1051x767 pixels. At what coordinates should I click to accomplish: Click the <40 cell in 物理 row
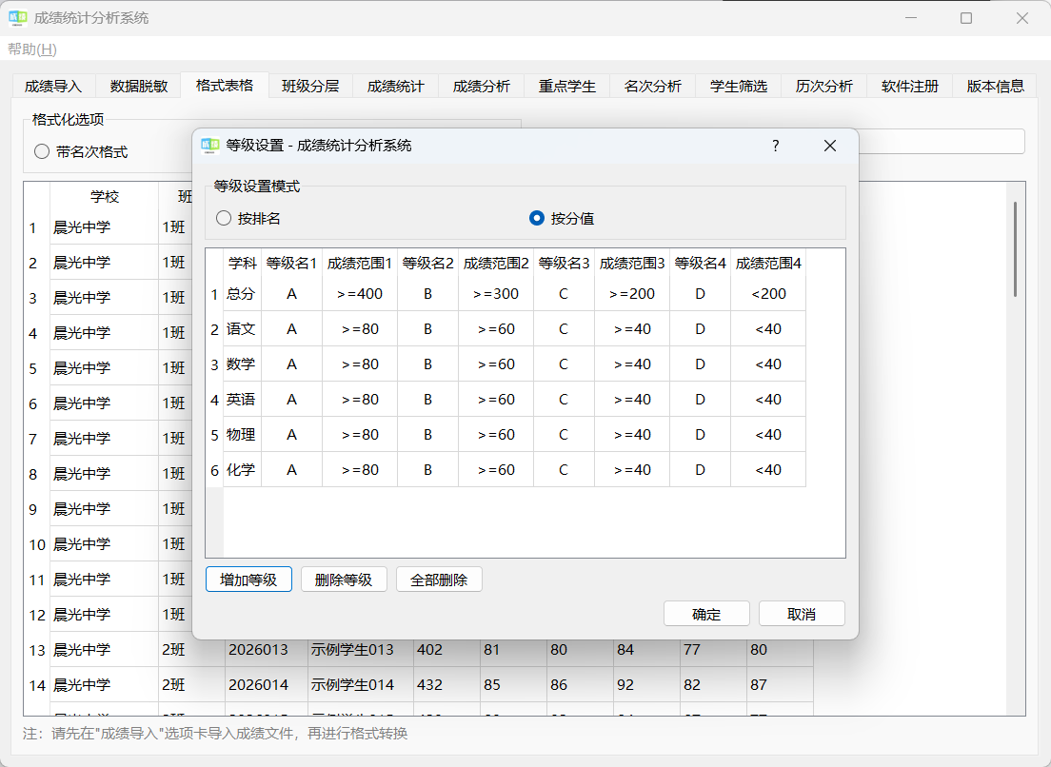click(768, 434)
